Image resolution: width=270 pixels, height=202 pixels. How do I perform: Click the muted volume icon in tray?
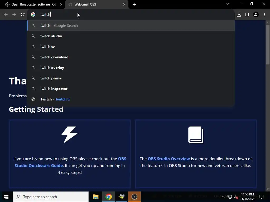point(236,197)
